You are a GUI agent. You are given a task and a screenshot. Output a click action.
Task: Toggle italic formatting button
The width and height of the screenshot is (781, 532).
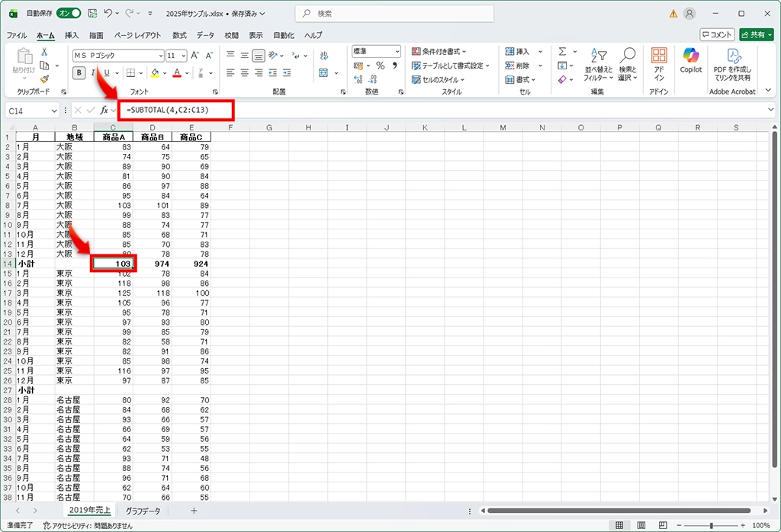(x=93, y=73)
